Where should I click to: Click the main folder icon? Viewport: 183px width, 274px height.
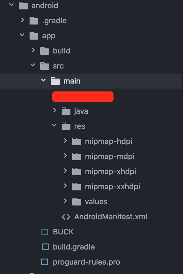pyautogui.click(x=55, y=81)
